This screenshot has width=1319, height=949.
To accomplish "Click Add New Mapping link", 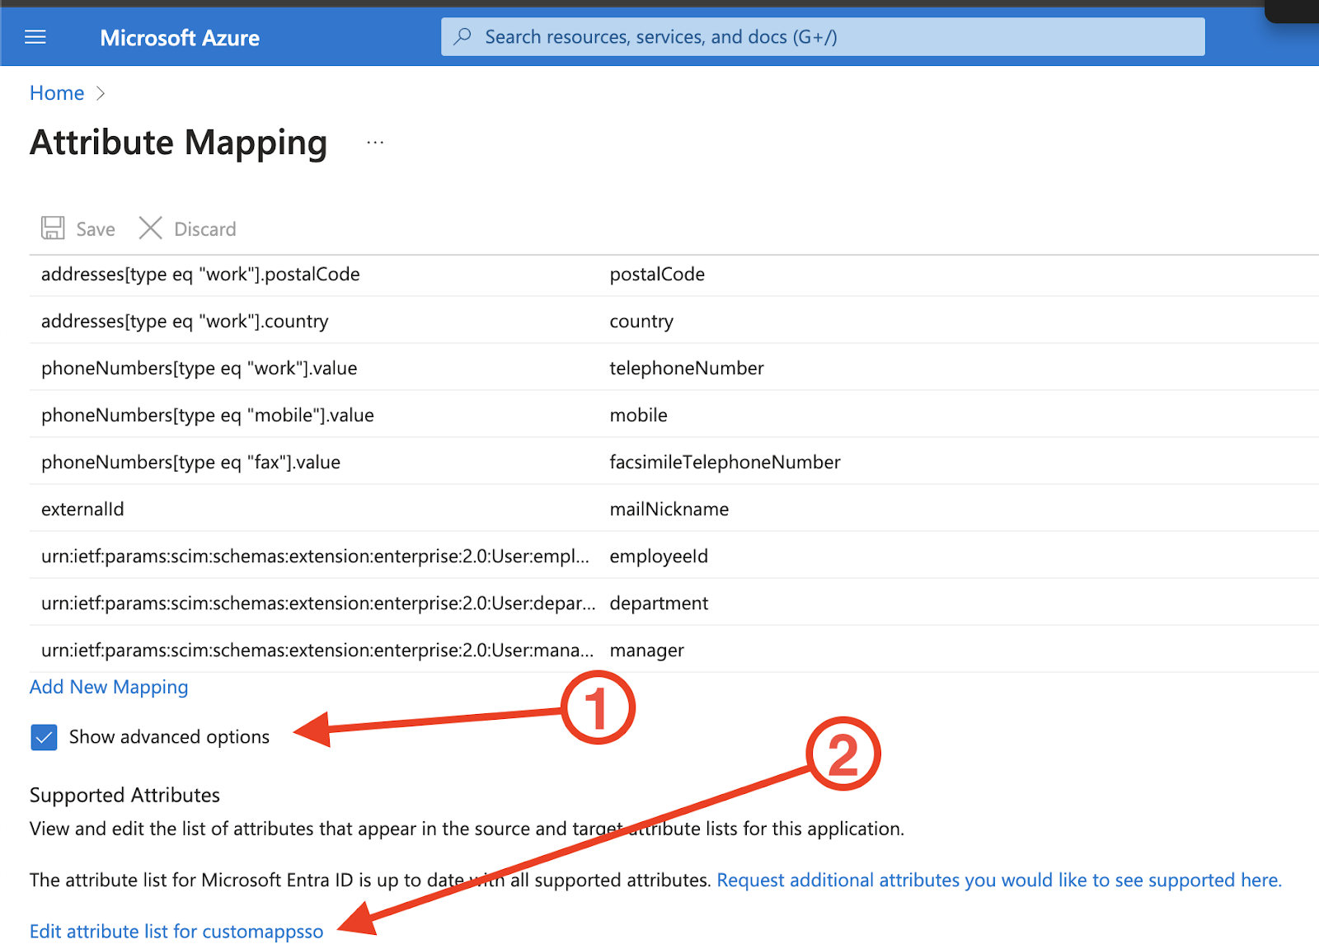I will [109, 687].
